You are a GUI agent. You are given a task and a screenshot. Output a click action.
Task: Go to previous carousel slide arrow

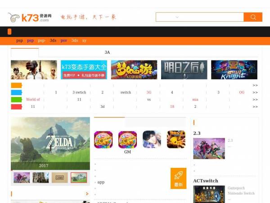(x=16, y=141)
